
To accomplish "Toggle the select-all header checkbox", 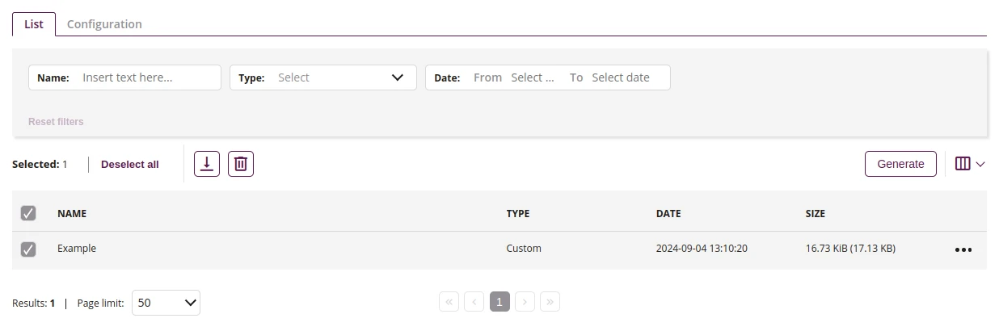I will (28, 213).
